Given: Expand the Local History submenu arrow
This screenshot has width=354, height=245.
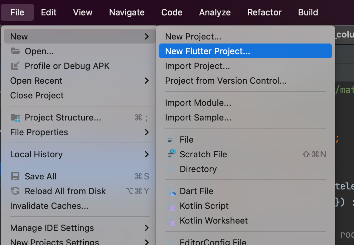Looking at the screenshot, I should (147, 154).
